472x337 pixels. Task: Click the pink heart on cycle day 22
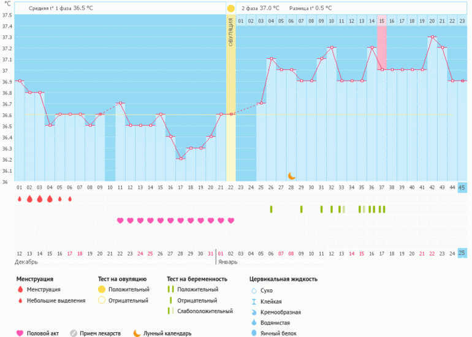coord(231,221)
